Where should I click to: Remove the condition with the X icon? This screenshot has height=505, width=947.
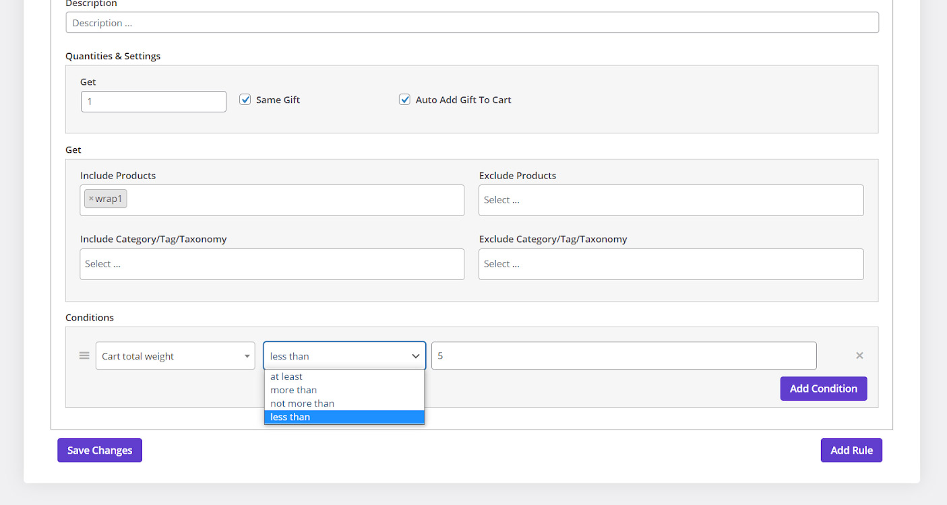pyautogui.click(x=859, y=356)
